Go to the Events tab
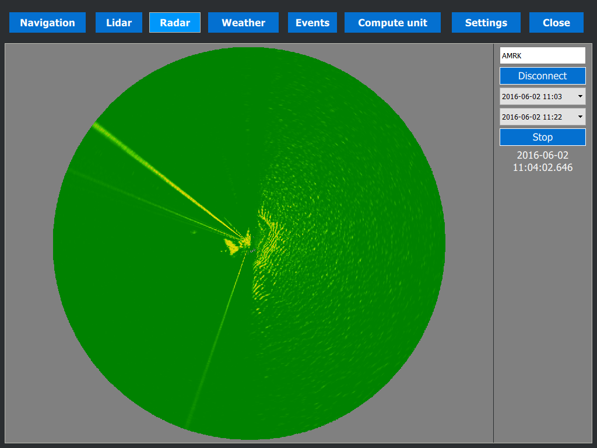This screenshot has width=597, height=448. click(x=312, y=23)
